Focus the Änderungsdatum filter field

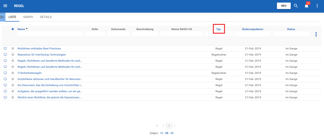(253, 34)
